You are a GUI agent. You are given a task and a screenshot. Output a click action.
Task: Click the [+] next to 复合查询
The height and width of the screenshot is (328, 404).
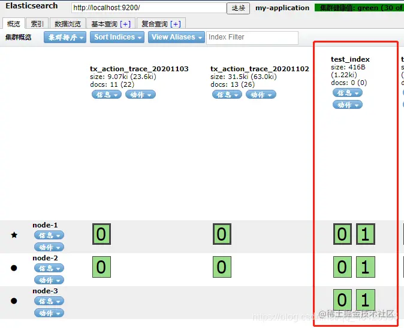(176, 24)
